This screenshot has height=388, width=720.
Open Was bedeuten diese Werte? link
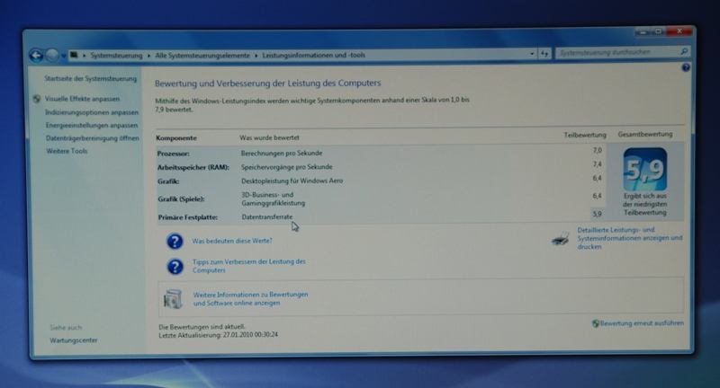[232, 241]
